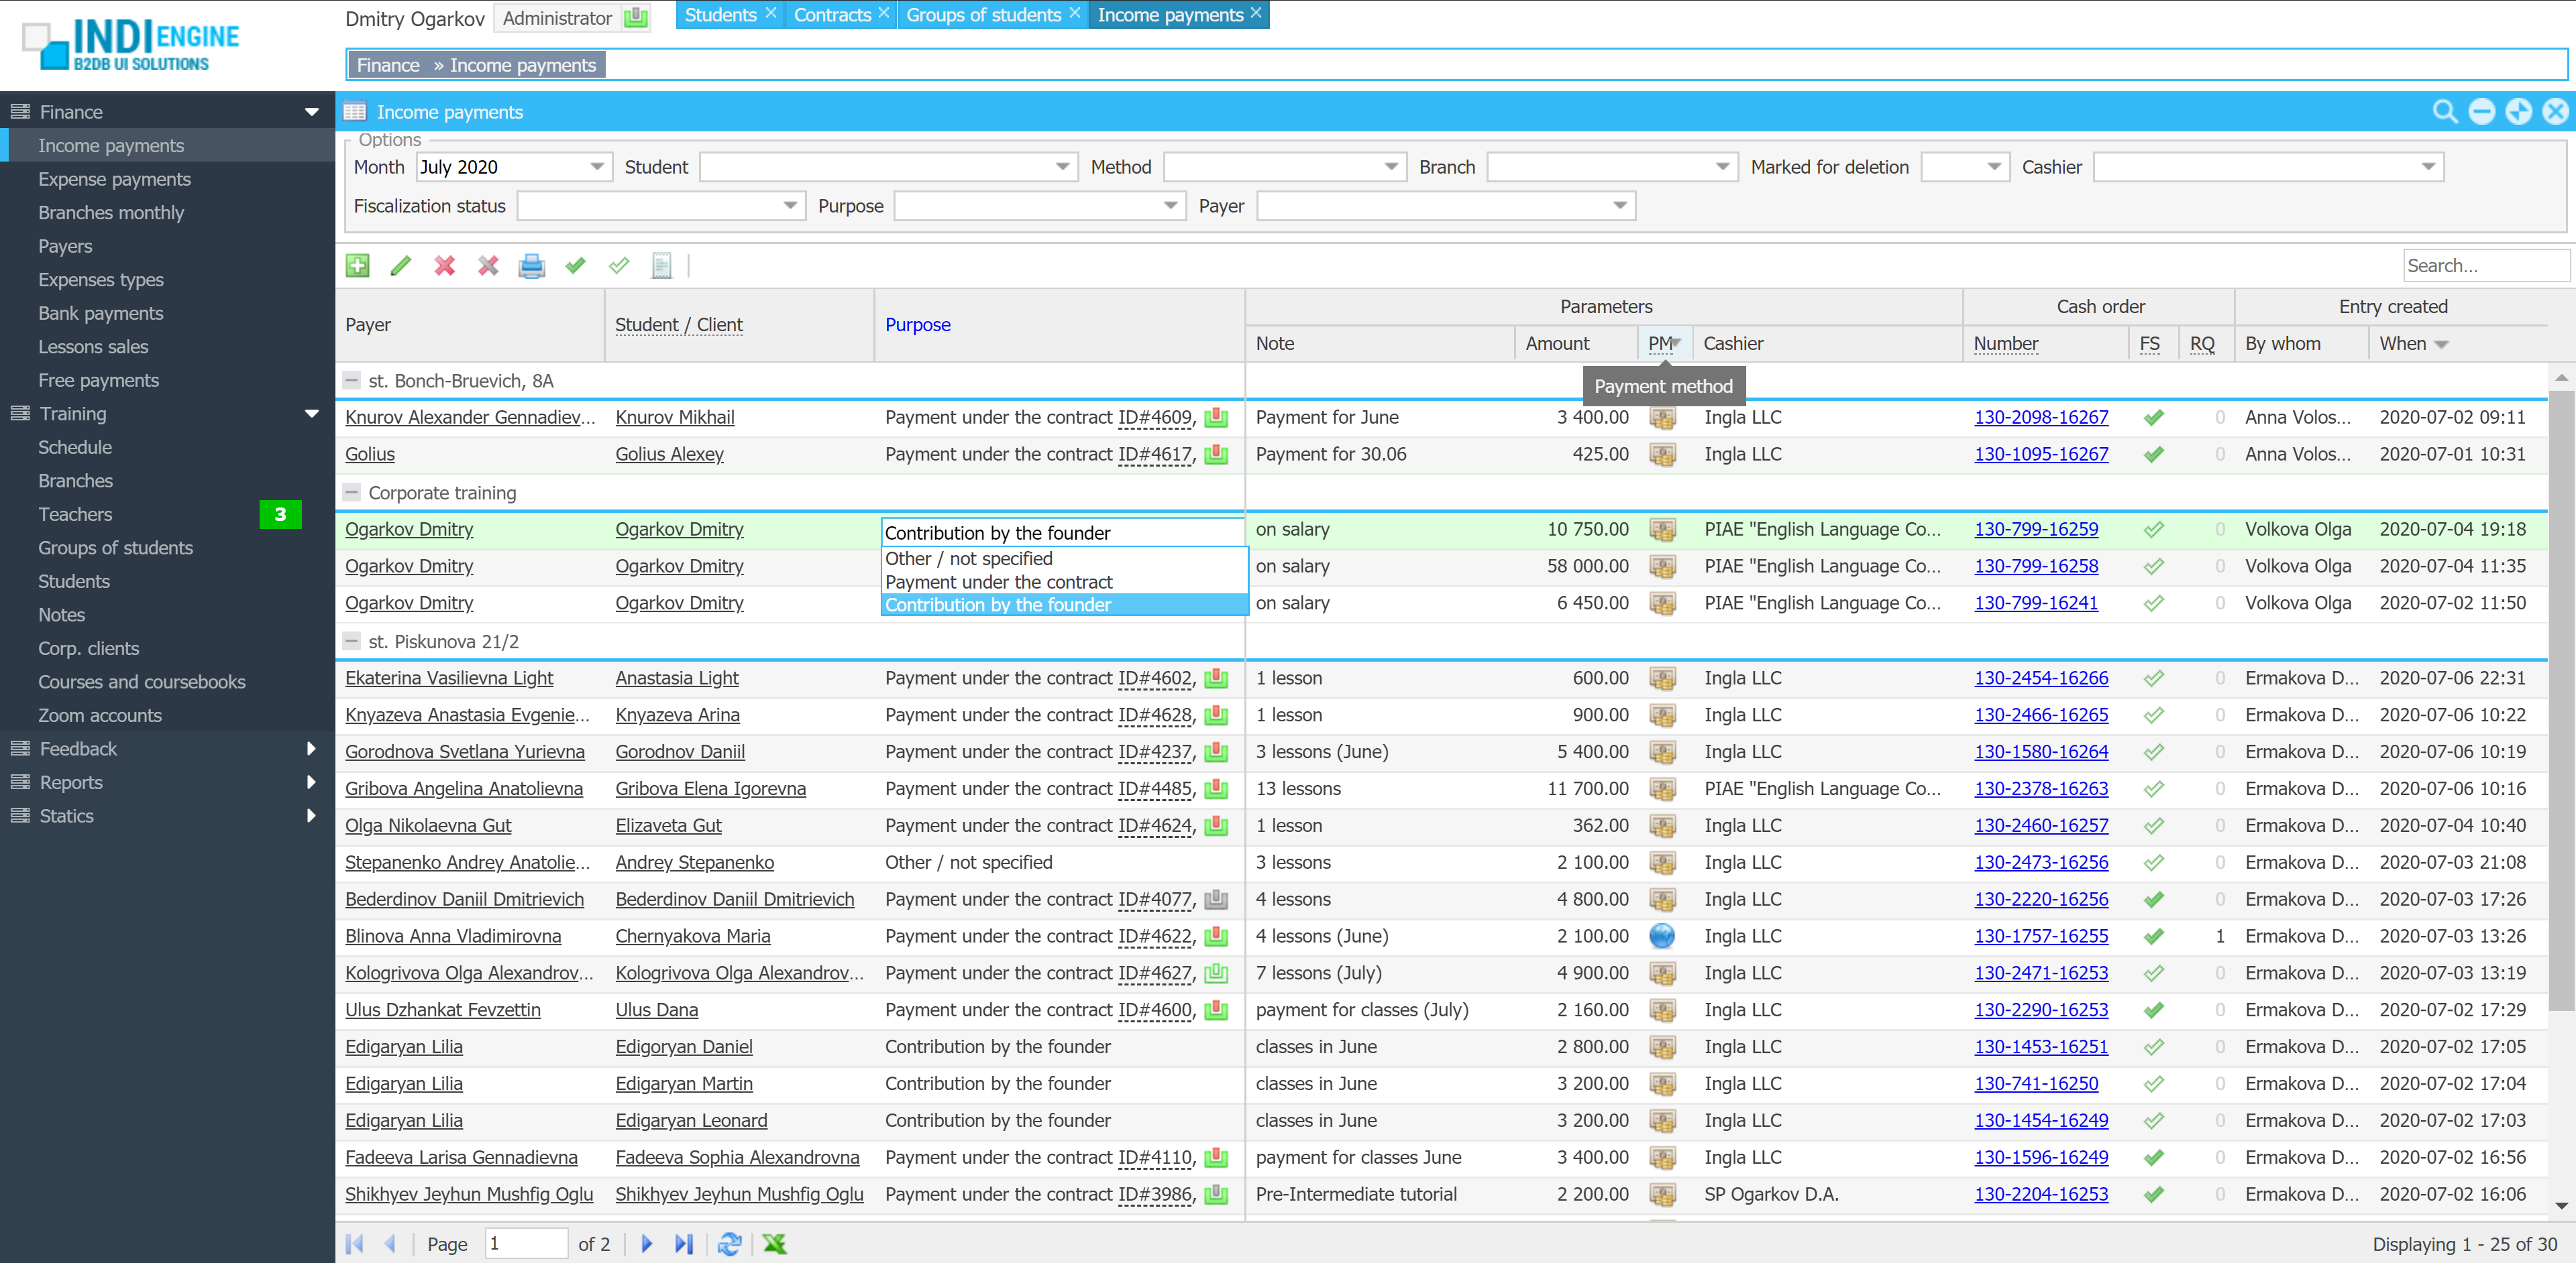The image size is (2576, 1263).
Task: Click the magnifier search icon in panel header
Action: (2444, 112)
